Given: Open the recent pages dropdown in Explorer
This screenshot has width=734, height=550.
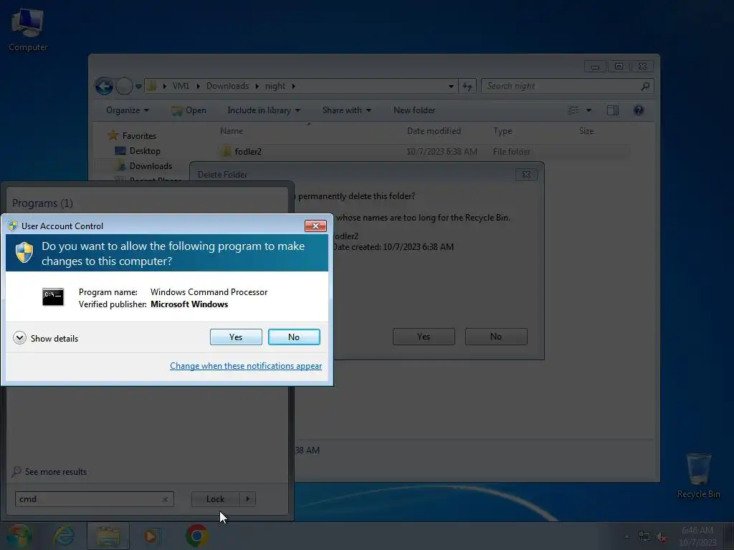Looking at the screenshot, I should point(138,86).
